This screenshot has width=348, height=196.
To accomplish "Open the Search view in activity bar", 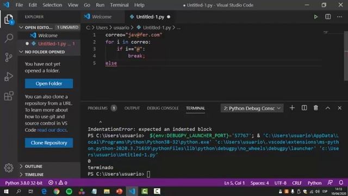I will pyautogui.click(x=9, y=38).
